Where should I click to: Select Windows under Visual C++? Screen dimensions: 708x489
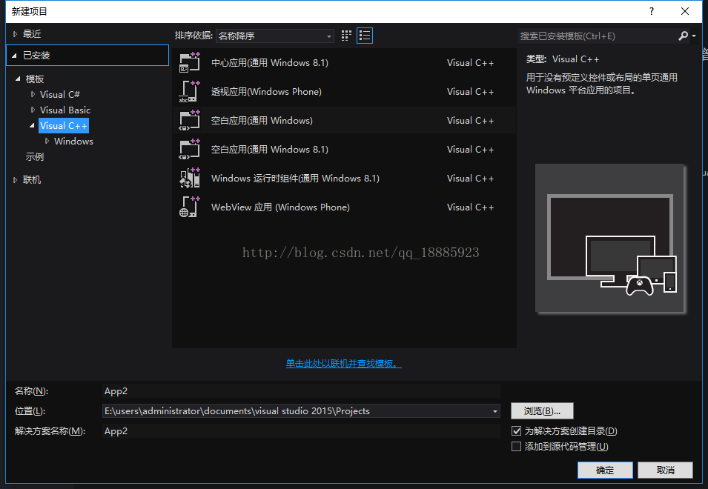tap(73, 142)
